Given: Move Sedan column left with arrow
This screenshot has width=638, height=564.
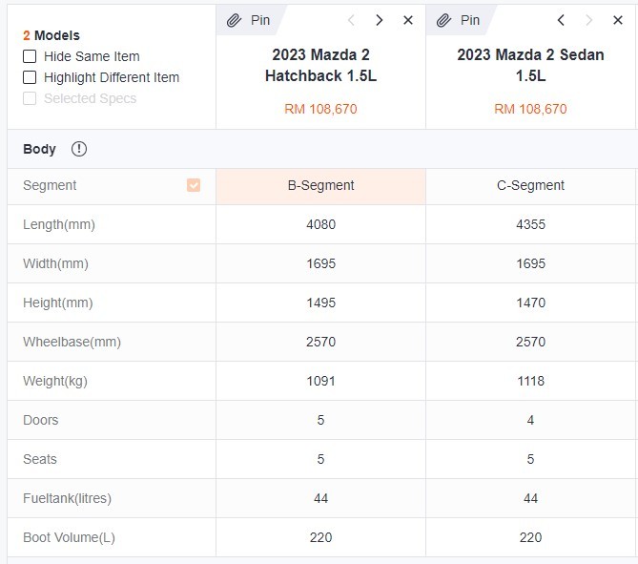Looking at the screenshot, I should pyautogui.click(x=561, y=20).
